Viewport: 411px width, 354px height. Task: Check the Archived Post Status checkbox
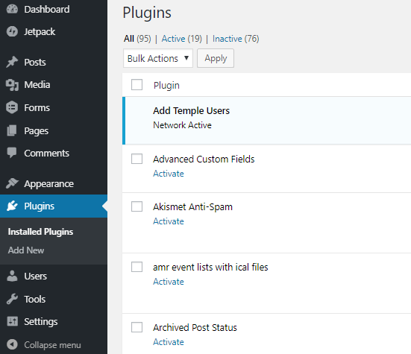[137, 327]
